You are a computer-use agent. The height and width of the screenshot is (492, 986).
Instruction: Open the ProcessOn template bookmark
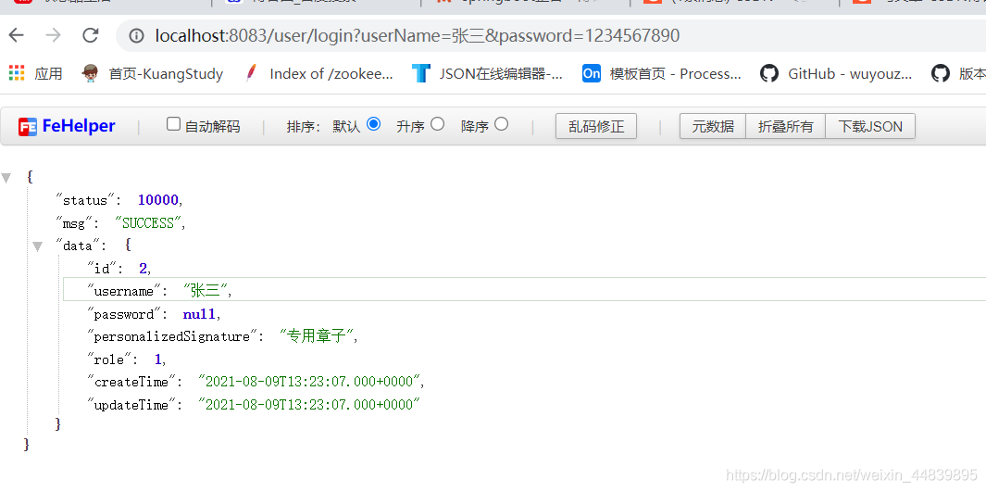click(662, 73)
